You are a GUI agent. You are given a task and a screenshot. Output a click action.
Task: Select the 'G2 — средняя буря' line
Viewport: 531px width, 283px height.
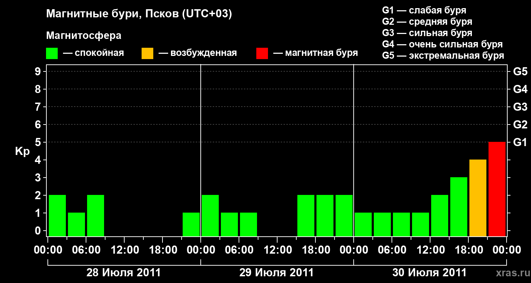coord(427,22)
